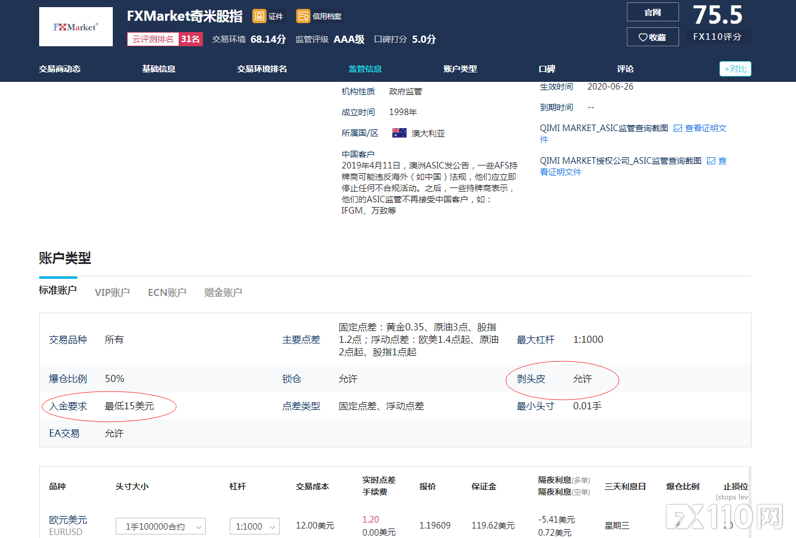Click the Australian flag icon

click(x=399, y=133)
